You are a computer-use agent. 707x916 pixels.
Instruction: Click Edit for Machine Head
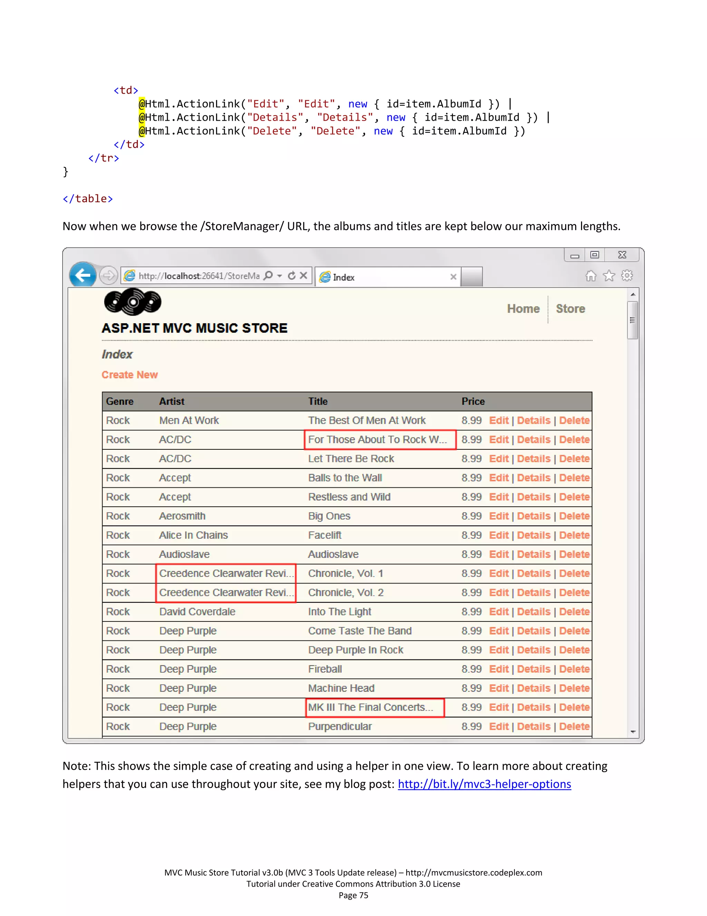click(x=499, y=689)
